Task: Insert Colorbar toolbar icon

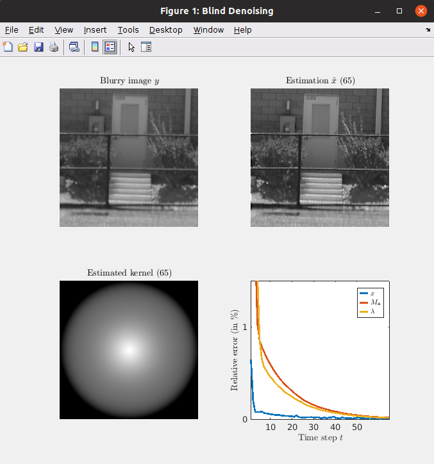Action: click(x=95, y=47)
